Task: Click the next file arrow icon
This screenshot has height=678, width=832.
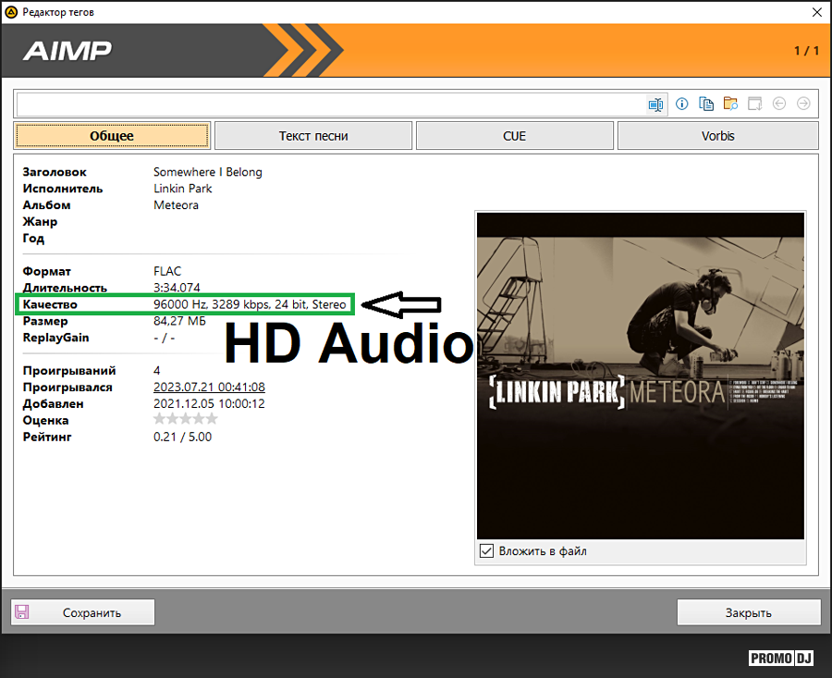Action: click(803, 105)
